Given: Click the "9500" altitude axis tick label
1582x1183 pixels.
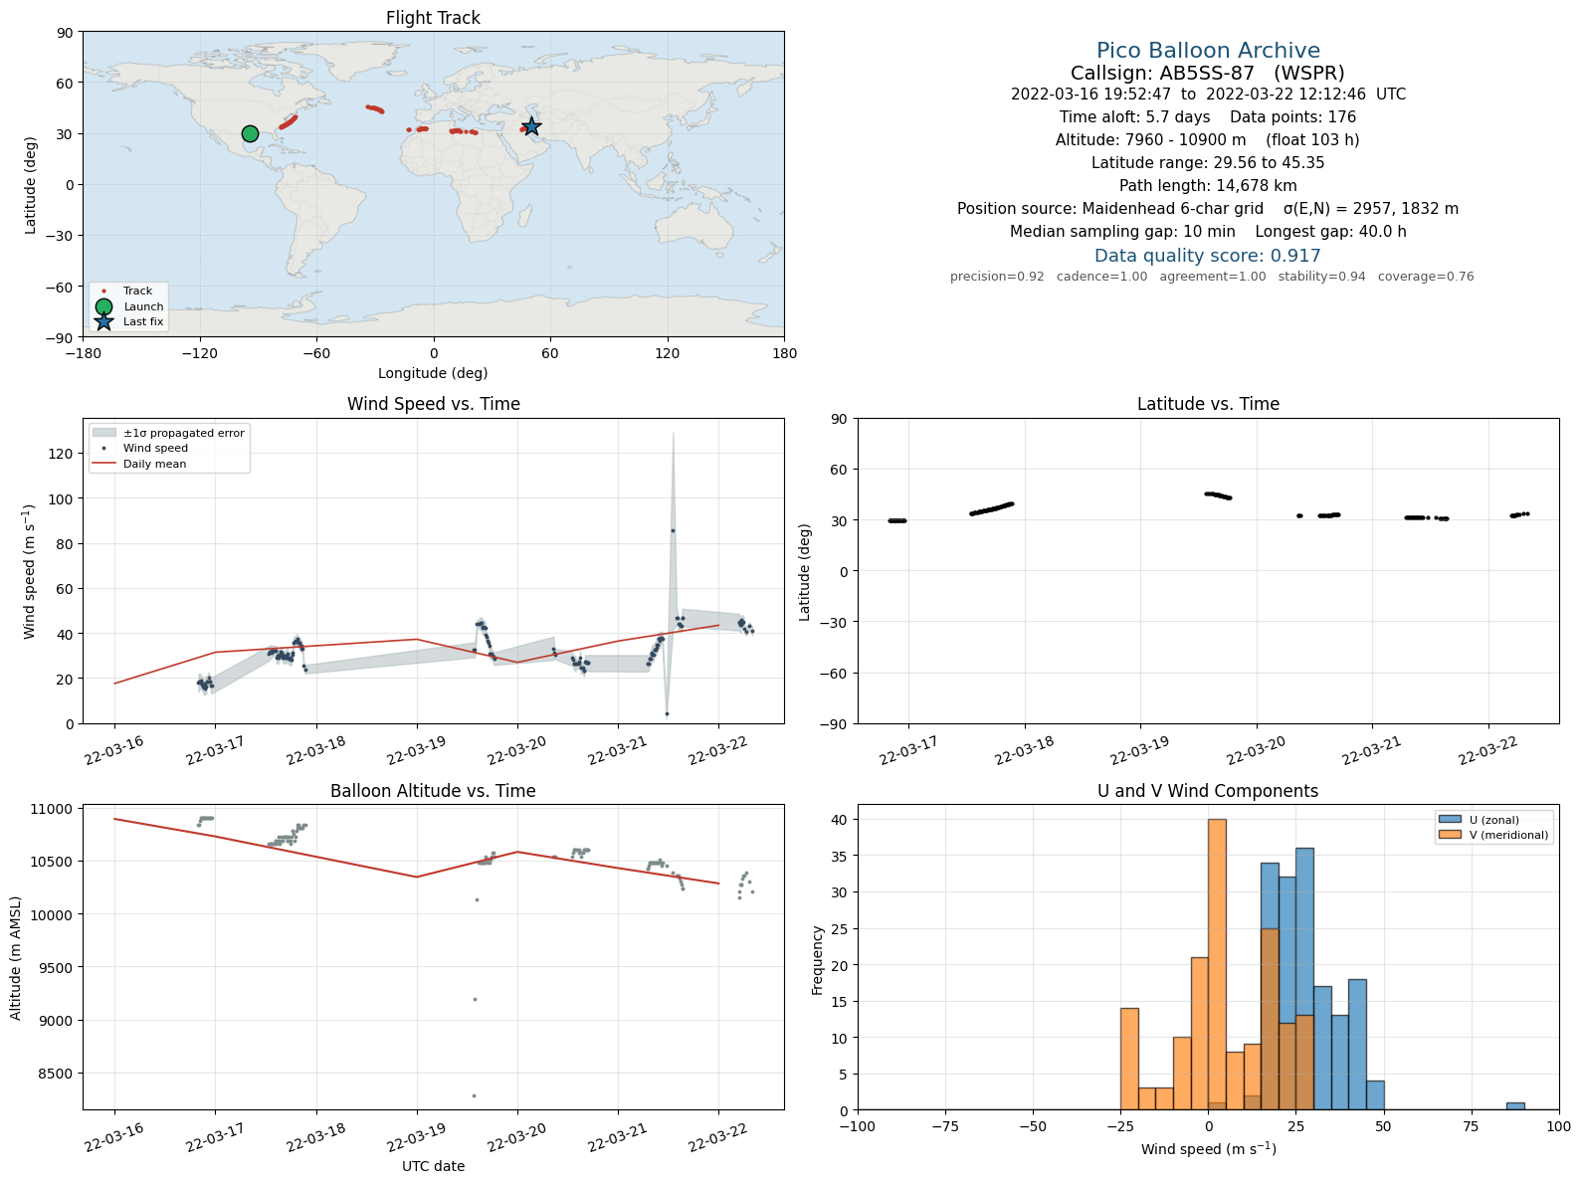Looking at the screenshot, I should click(x=58, y=967).
